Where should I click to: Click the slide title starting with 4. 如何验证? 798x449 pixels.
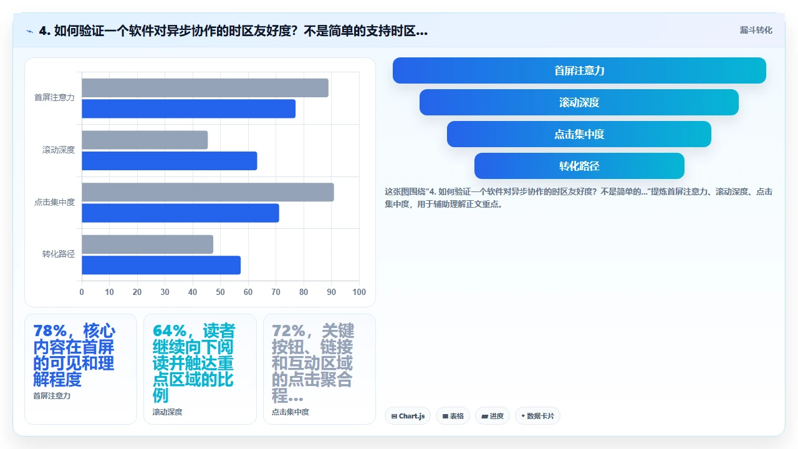(x=233, y=31)
